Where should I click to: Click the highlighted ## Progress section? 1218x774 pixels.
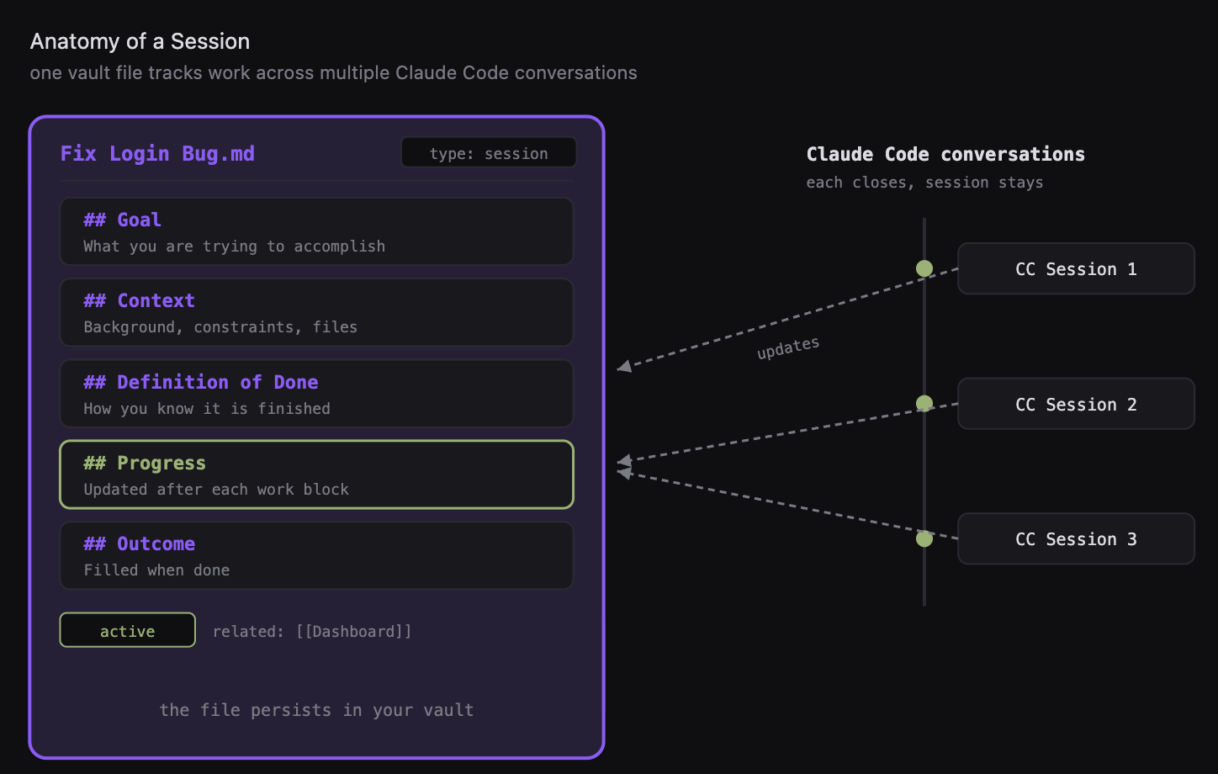316,474
